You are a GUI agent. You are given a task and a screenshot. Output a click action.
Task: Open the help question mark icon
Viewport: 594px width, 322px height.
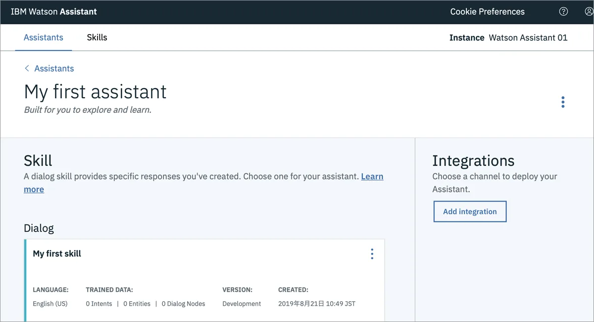point(563,11)
